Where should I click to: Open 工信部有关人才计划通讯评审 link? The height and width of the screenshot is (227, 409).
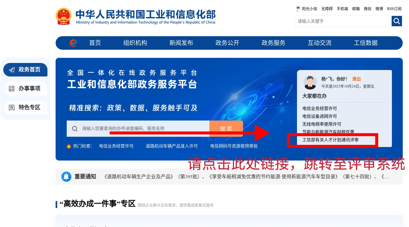point(330,140)
